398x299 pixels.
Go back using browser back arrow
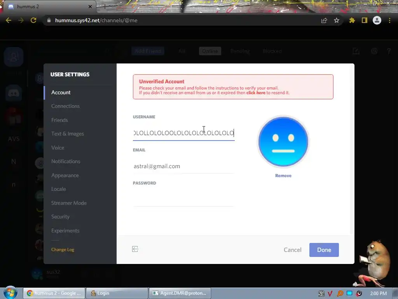click(9, 20)
